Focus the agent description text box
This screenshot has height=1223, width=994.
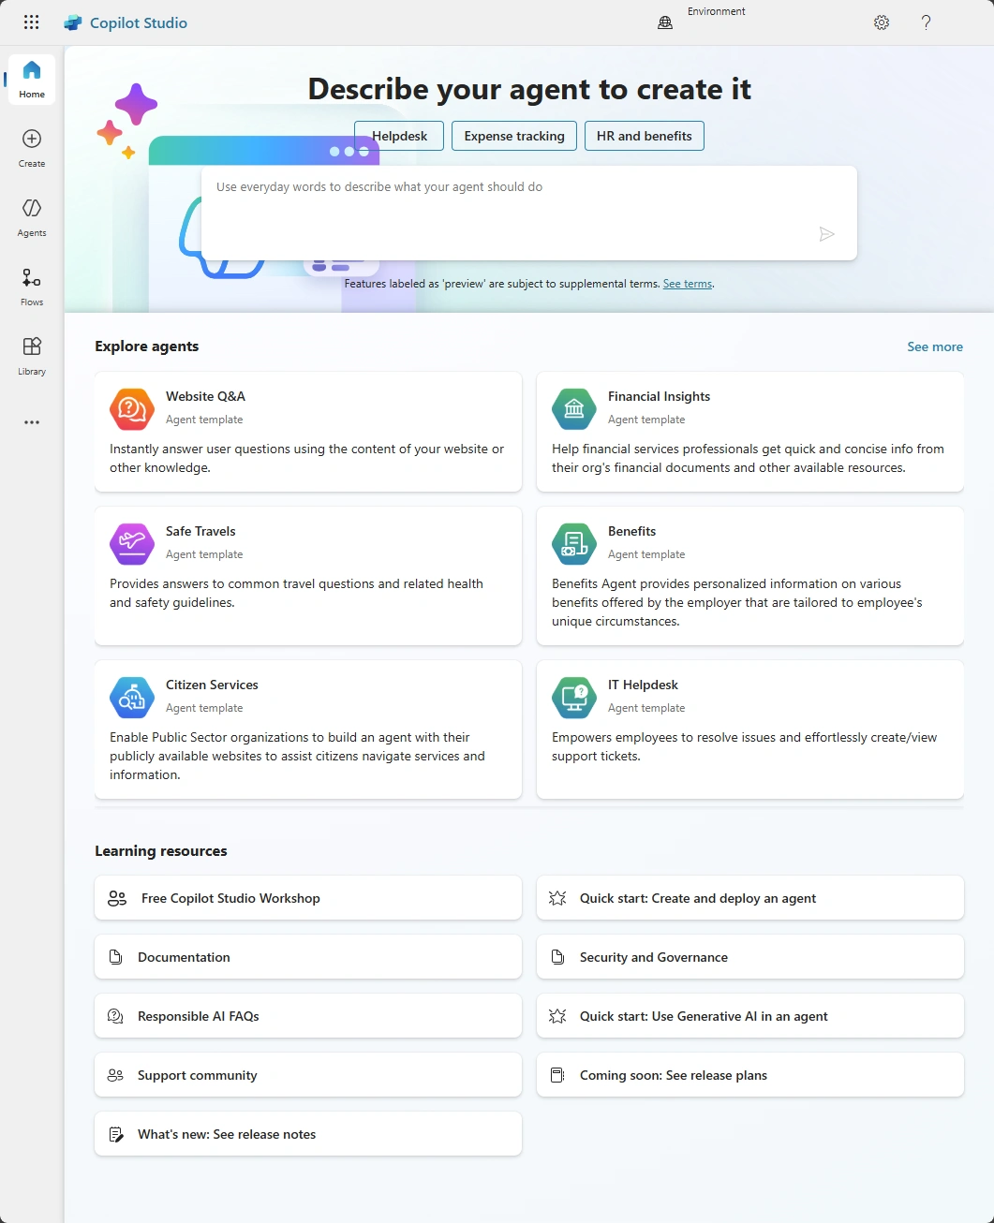pos(529,213)
